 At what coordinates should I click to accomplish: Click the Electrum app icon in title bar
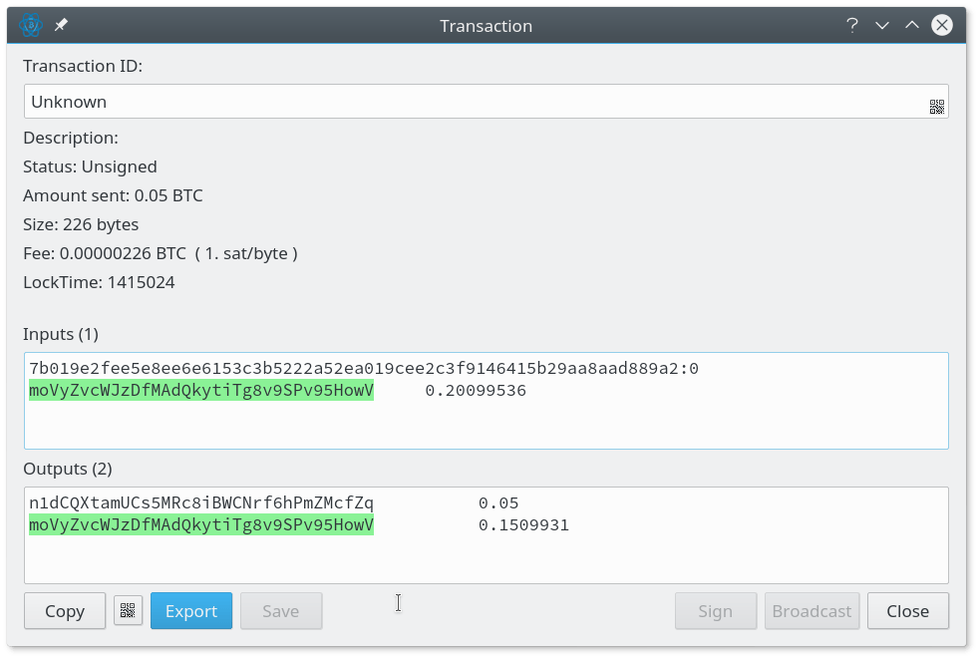coord(32,26)
